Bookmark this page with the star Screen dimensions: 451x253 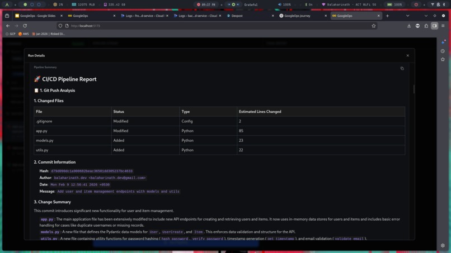pos(374,26)
